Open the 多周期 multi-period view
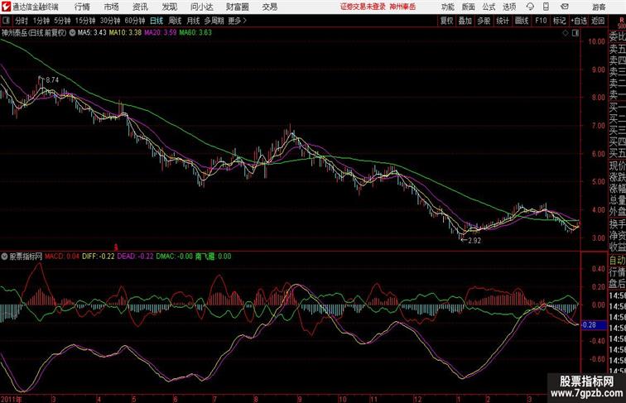The height and width of the screenshot is (403, 626). [x=214, y=21]
